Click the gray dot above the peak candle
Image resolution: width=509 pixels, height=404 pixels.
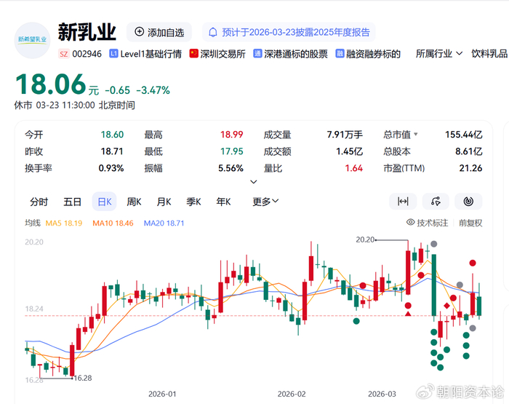433,244
